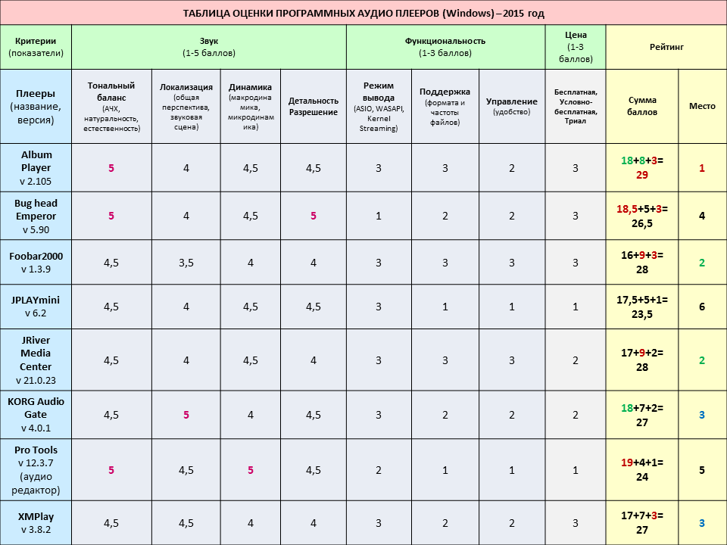Click the table title mentioning Windows 2015
Image resolution: width=727 pixels, height=545 pixels.
363,13
